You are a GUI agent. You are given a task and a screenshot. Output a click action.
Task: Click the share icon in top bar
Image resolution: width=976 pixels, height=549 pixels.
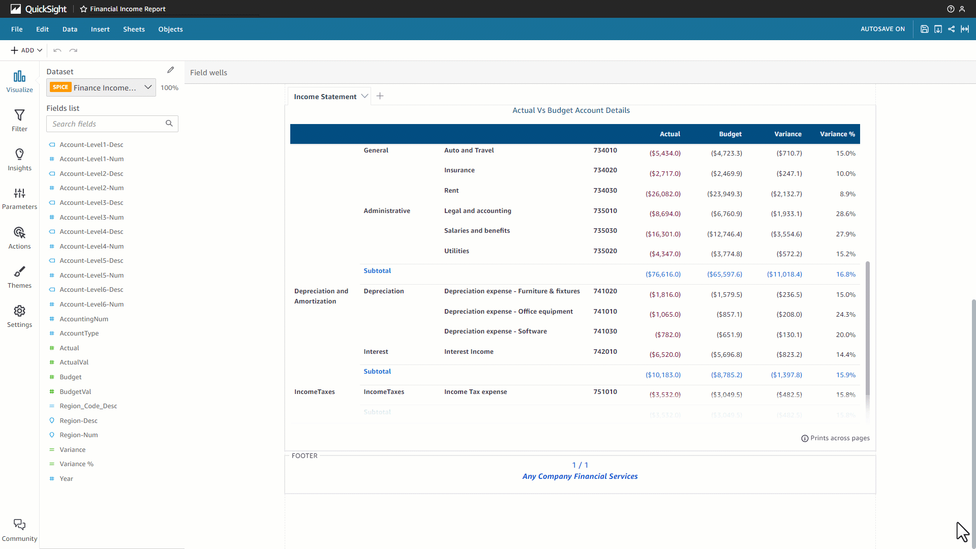tap(951, 29)
